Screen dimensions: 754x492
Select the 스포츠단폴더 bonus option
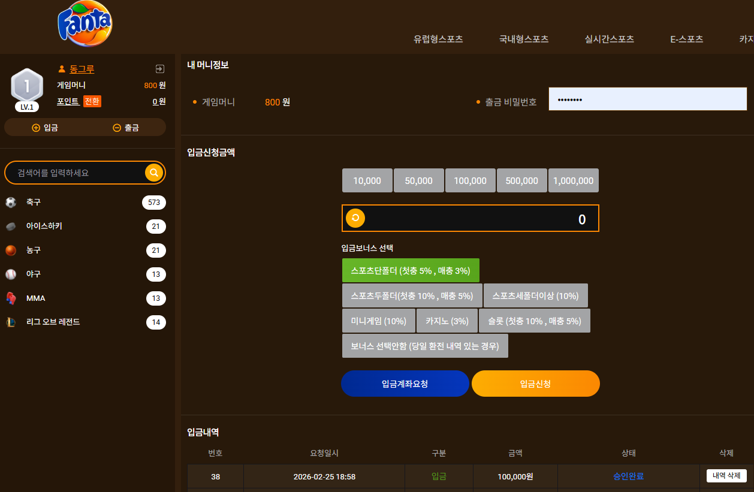coord(411,270)
